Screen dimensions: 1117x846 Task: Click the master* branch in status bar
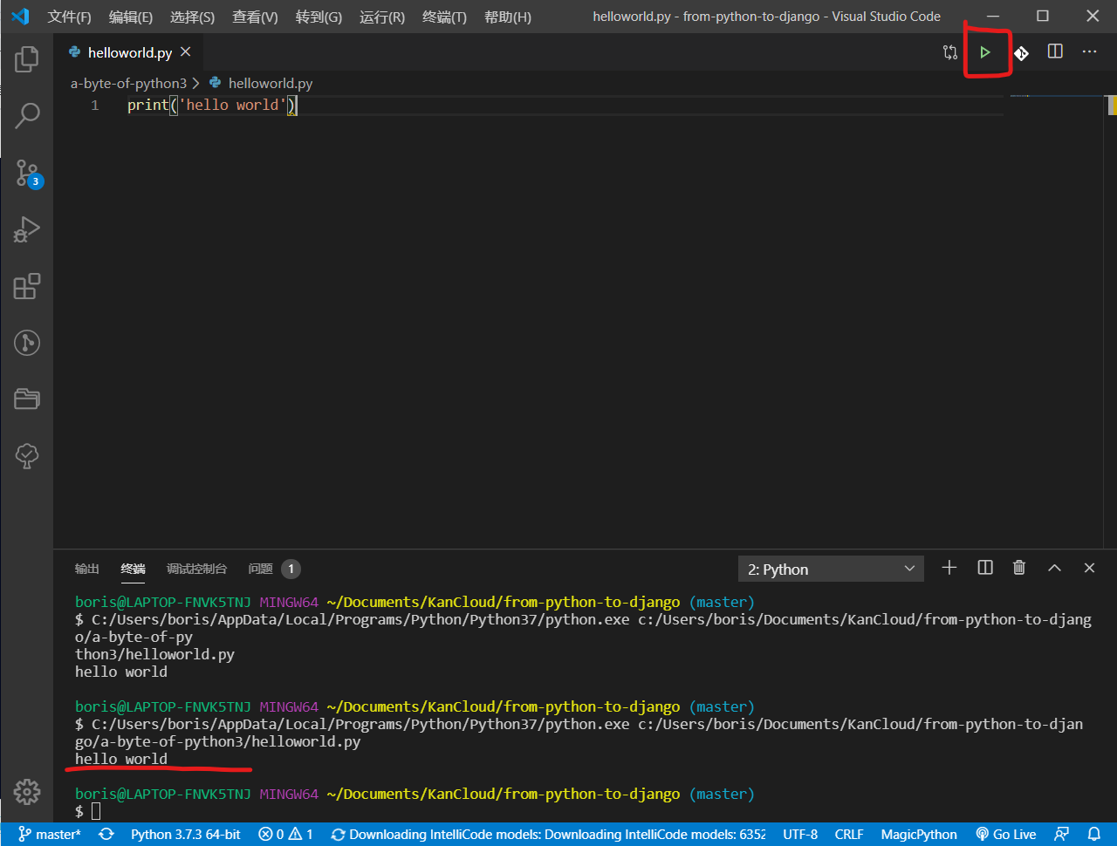pyautogui.click(x=50, y=835)
